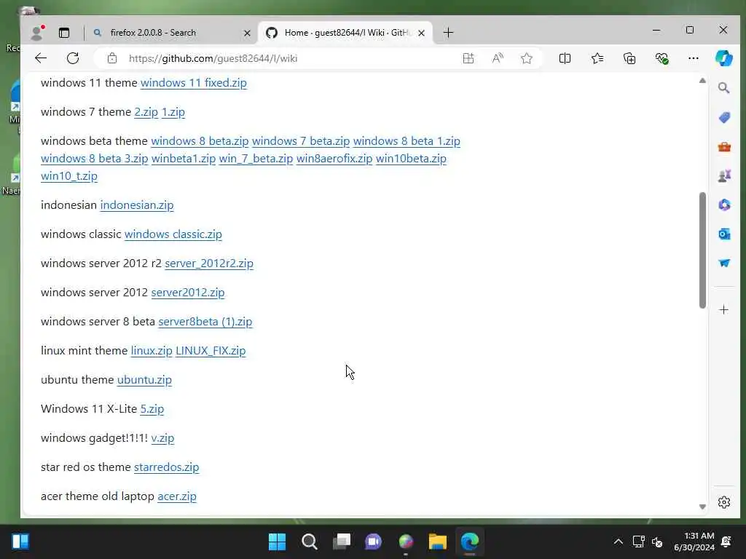Viewport: 746px width, 559px height.
Task: Open the win_7_beta.zip link
Action: pyautogui.click(x=256, y=158)
